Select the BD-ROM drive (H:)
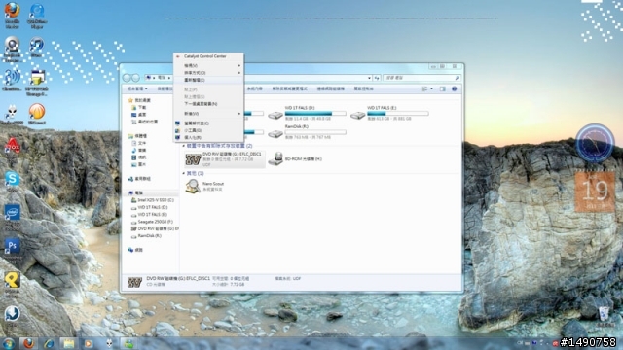 (295, 159)
